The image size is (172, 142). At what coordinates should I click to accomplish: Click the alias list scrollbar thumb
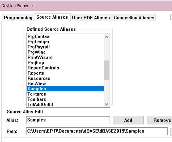(x=106, y=70)
